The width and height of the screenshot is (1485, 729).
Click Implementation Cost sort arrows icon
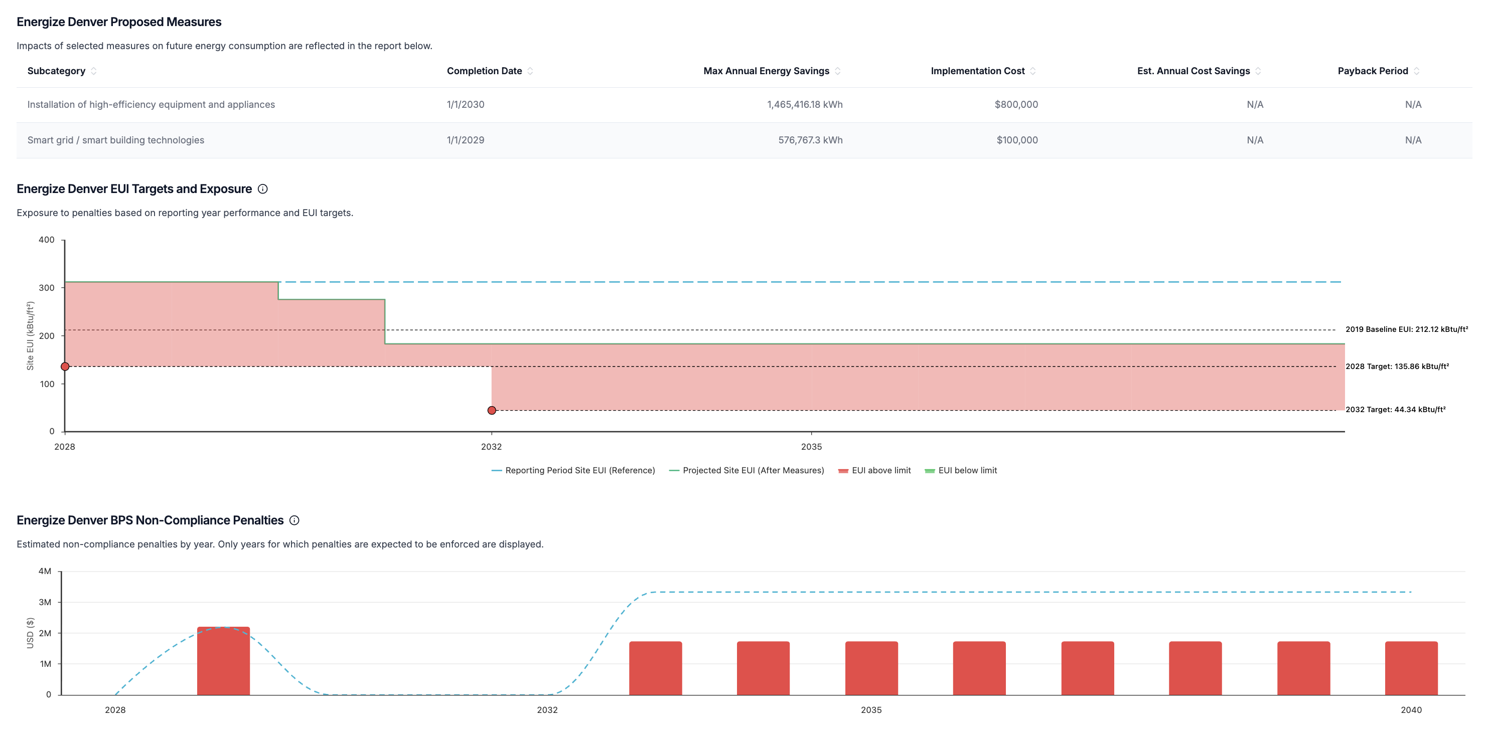1032,71
